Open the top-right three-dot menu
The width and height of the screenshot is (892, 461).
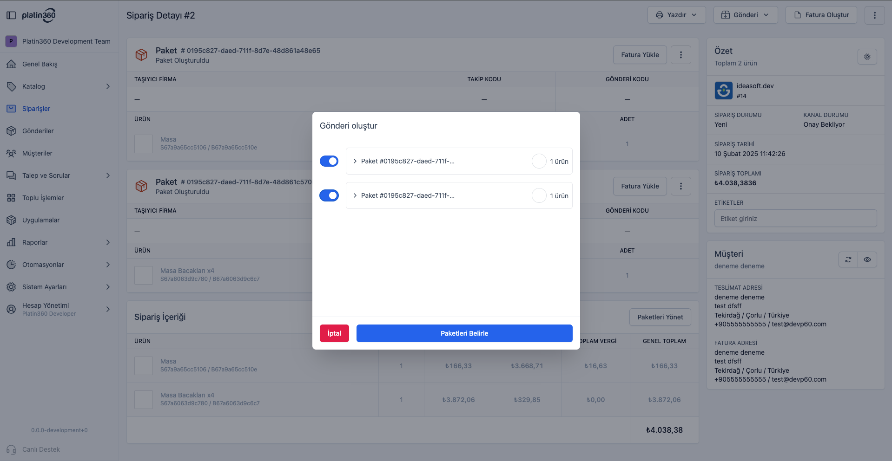coord(874,15)
